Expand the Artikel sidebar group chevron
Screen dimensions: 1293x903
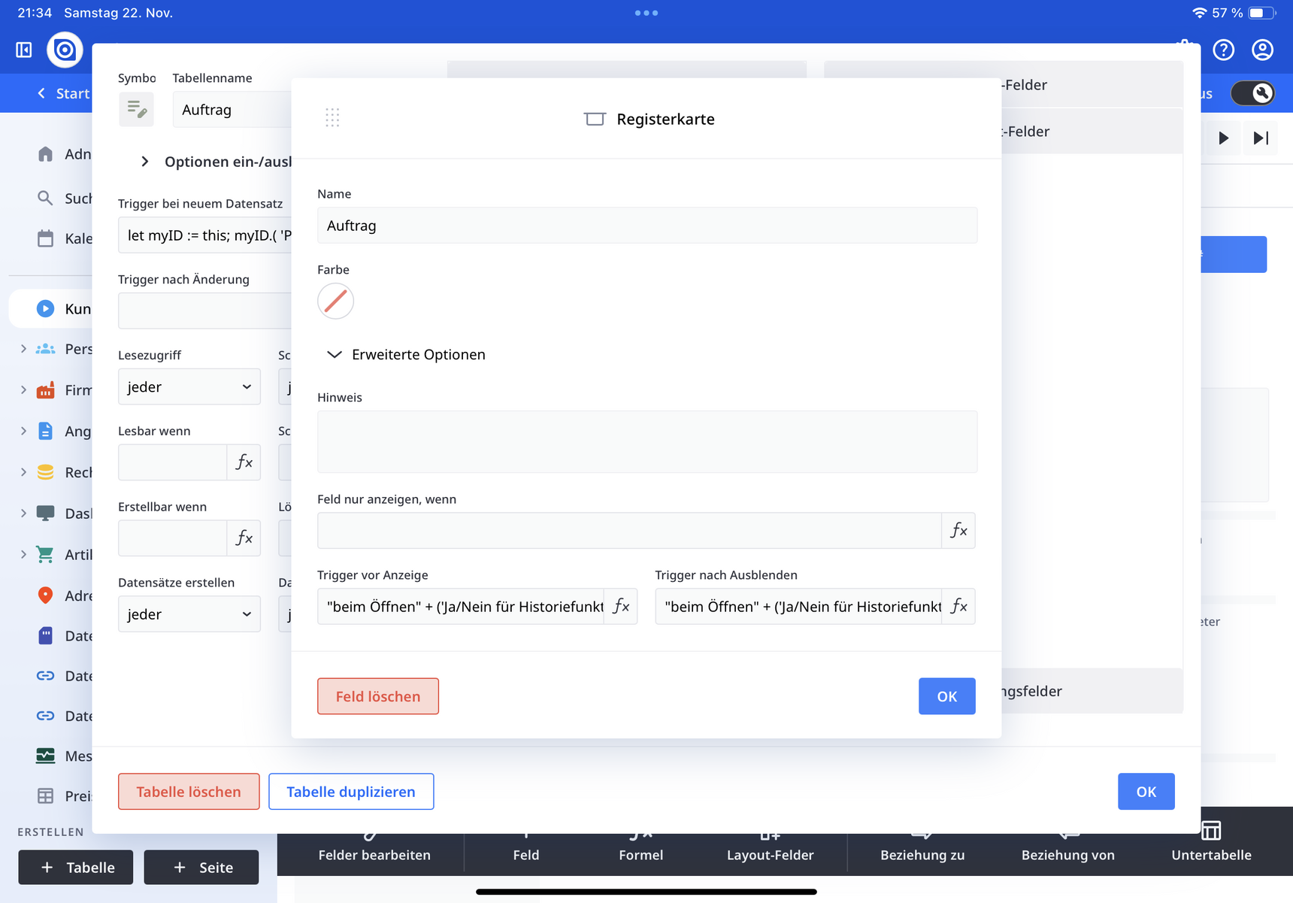tap(23, 554)
